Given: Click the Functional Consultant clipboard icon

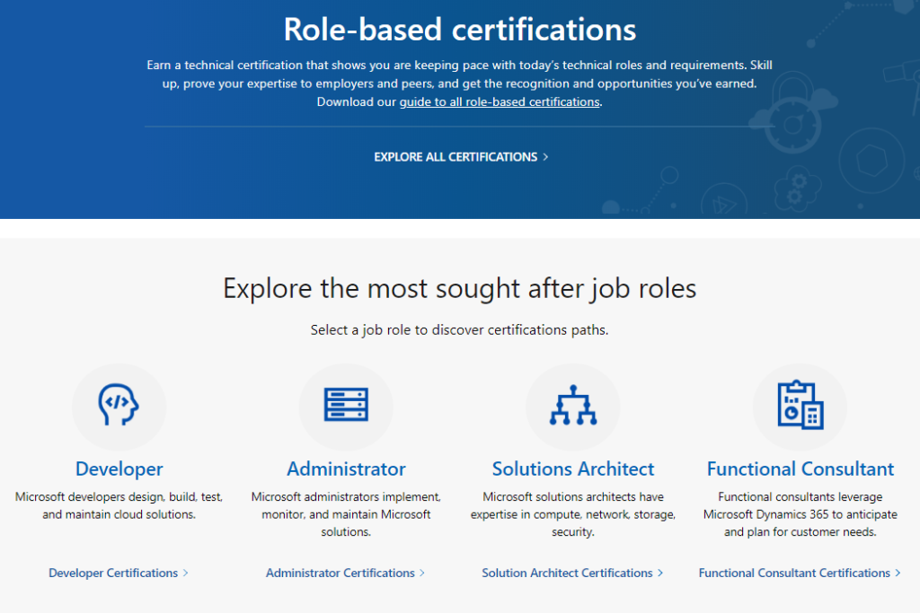Looking at the screenshot, I should click(x=801, y=405).
